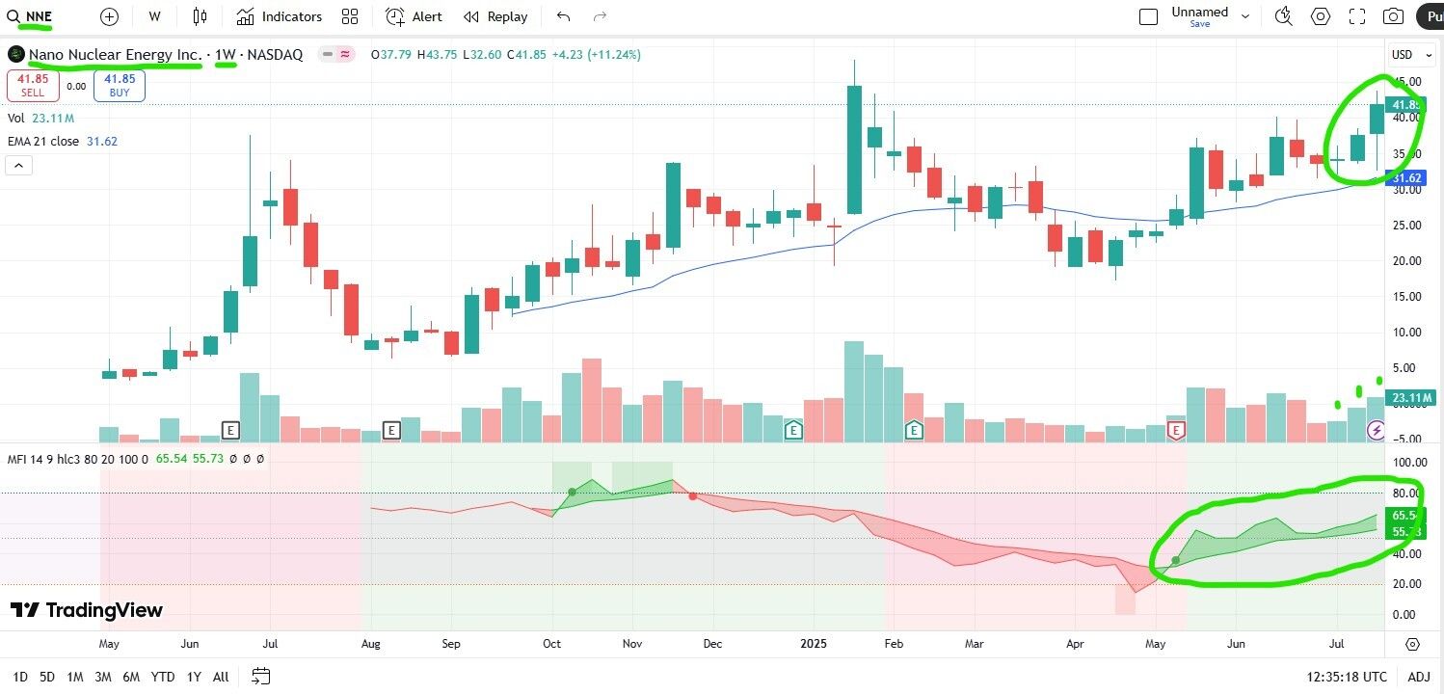Click the +4.23 (+11.24%) change value
Screen dimensions: 1444x694
(597, 55)
